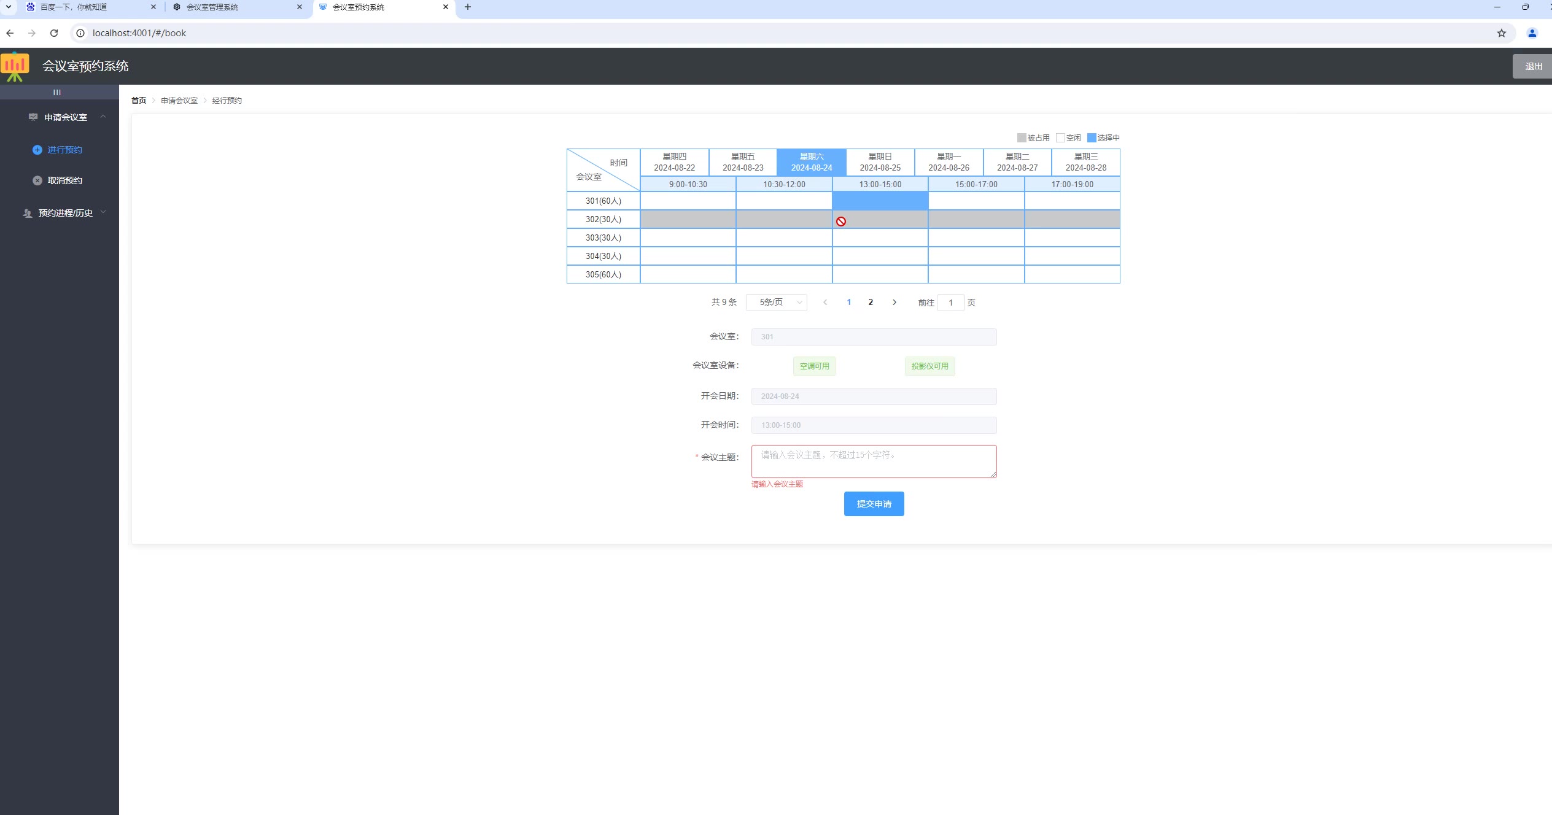Toggle room 301 slot at 15:00-17:00
Screen dimensions: 1552x815
coord(976,201)
